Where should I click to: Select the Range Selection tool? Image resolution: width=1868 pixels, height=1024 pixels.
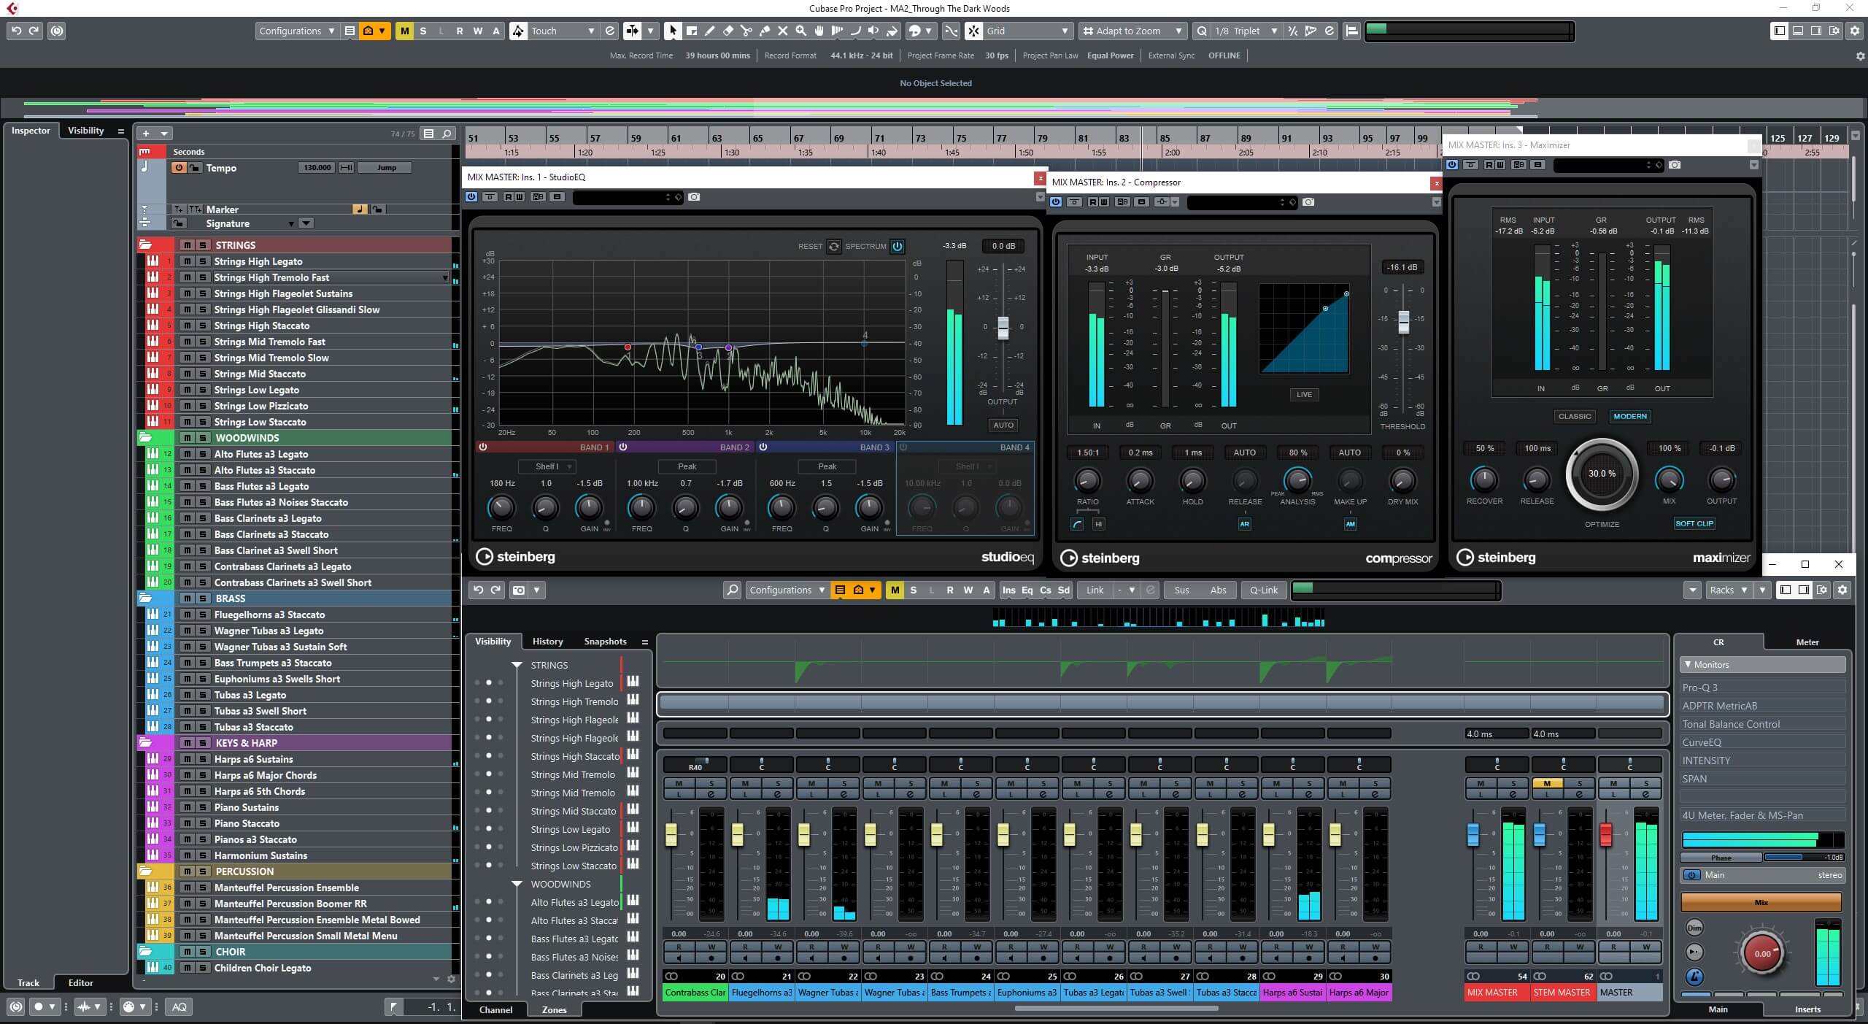[691, 31]
